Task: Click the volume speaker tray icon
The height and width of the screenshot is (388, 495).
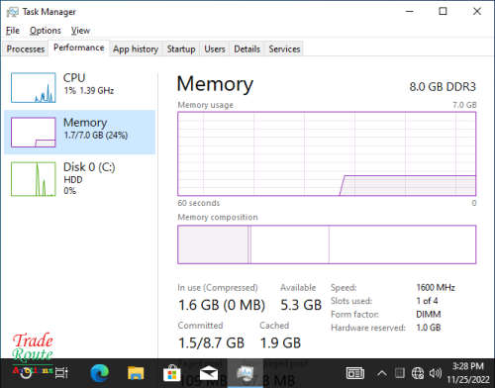Action: tap(436, 373)
